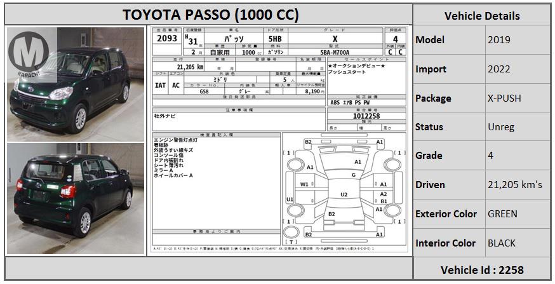Select the 'BLACK' interior color value
The width and height of the screenshot is (555, 284).
point(502,243)
